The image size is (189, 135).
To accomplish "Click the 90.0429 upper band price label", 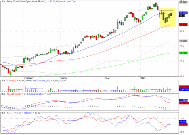I will 183,2.
